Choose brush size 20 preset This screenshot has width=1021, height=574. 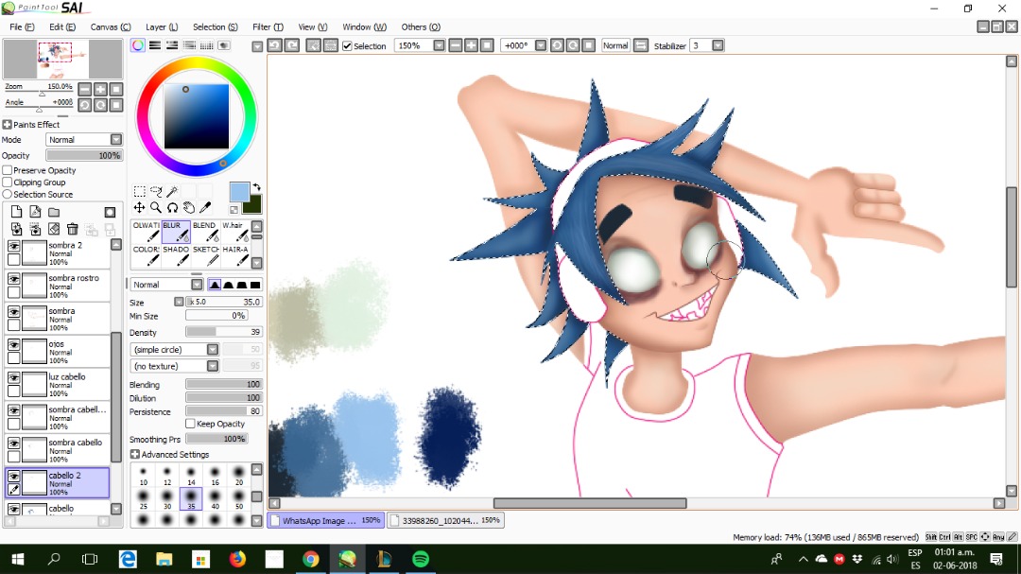click(239, 477)
